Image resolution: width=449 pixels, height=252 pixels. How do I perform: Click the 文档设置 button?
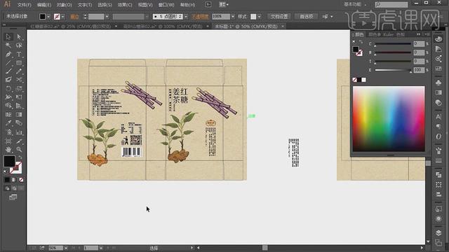pyautogui.click(x=279, y=17)
